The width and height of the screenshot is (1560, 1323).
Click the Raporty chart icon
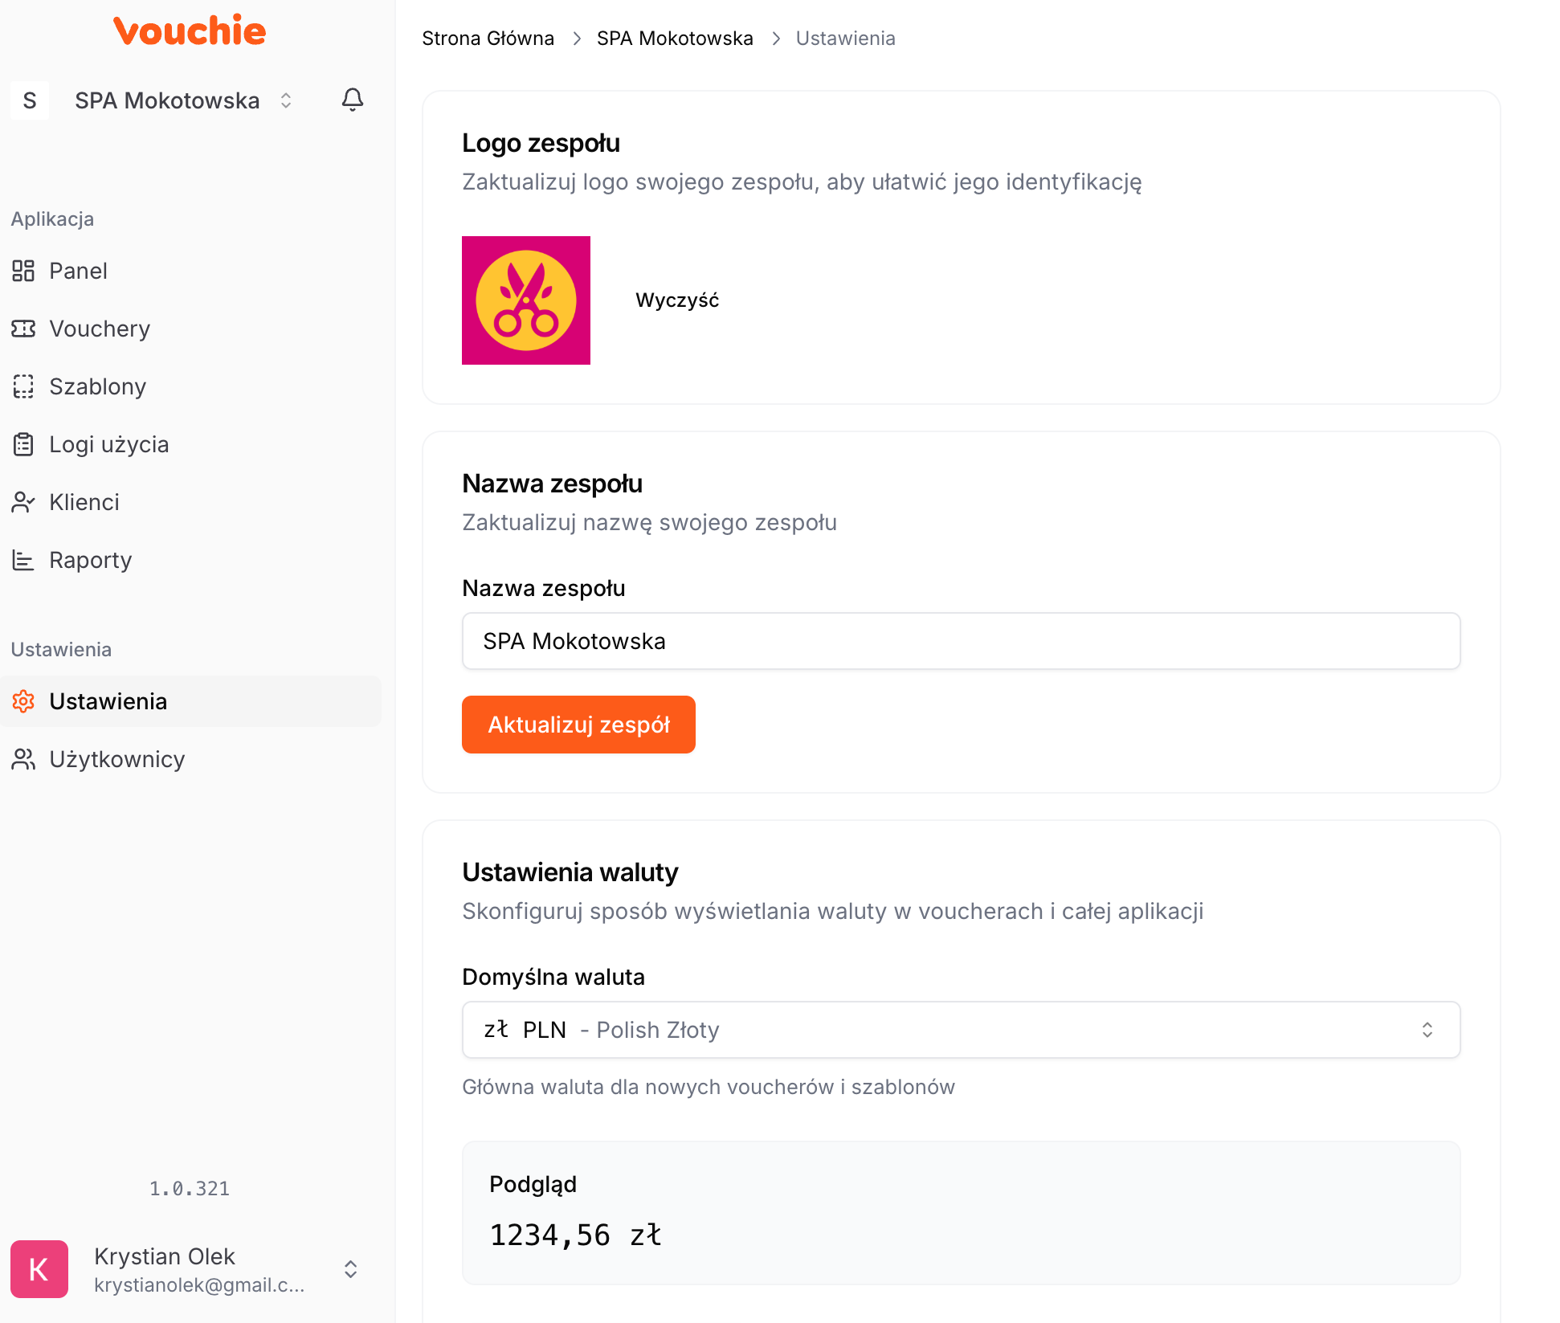pyautogui.click(x=23, y=560)
